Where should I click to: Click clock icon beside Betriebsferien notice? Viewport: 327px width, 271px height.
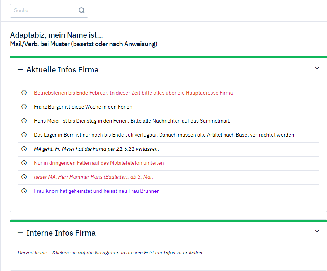(x=24, y=93)
